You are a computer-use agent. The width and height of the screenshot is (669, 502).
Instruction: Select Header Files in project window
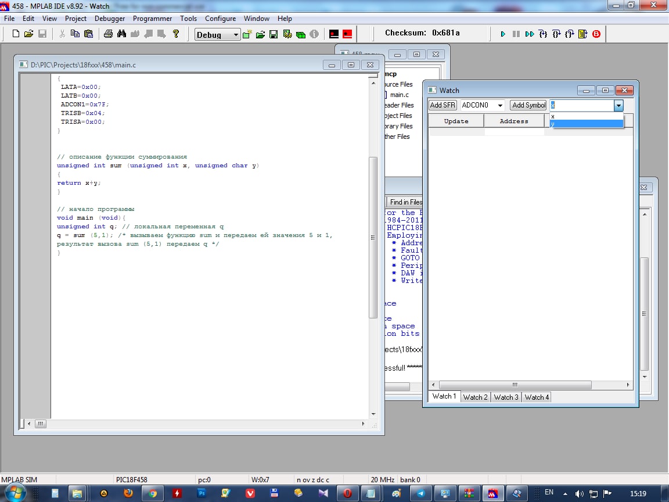(x=399, y=105)
